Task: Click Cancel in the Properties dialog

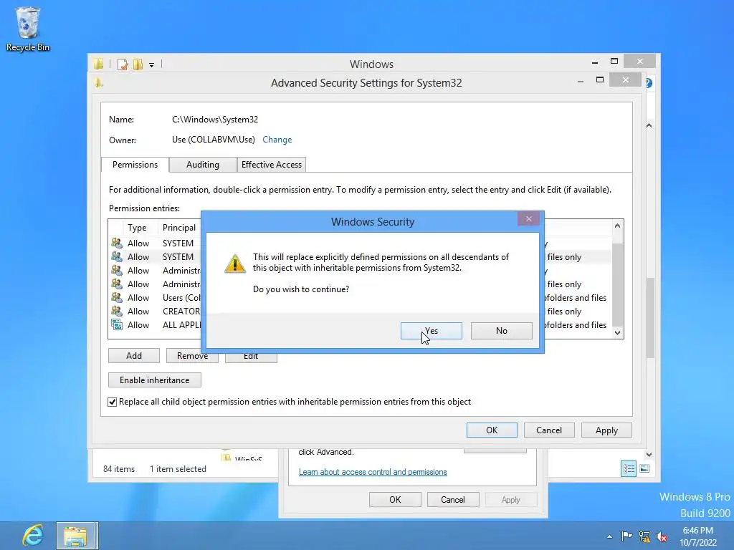Action: [453, 499]
